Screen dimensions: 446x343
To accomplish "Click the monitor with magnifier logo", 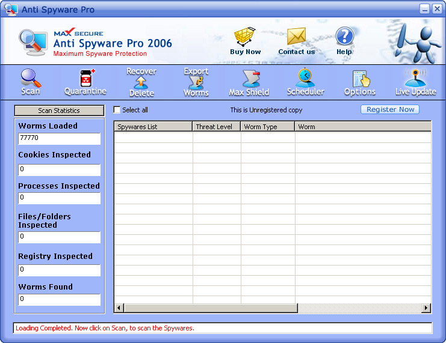I will pos(33,43).
